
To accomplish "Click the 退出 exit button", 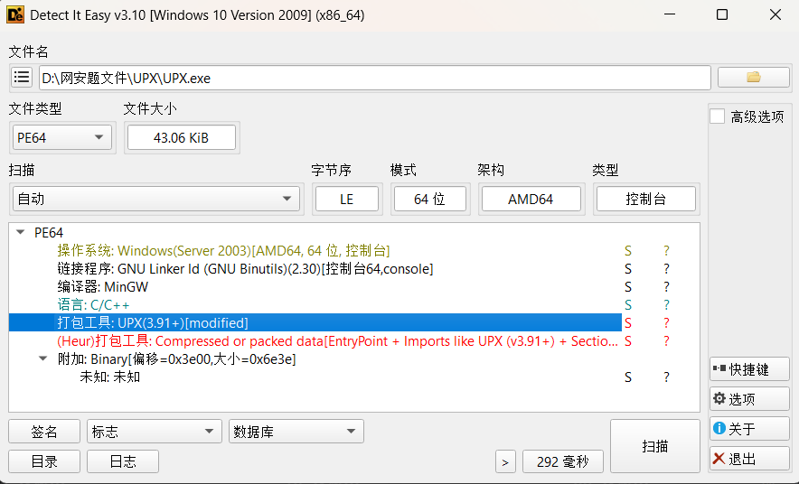I will pyautogui.click(x=749, y=459).
